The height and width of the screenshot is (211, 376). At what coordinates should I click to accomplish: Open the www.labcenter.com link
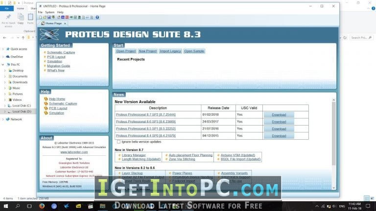(x=74, y=152)
